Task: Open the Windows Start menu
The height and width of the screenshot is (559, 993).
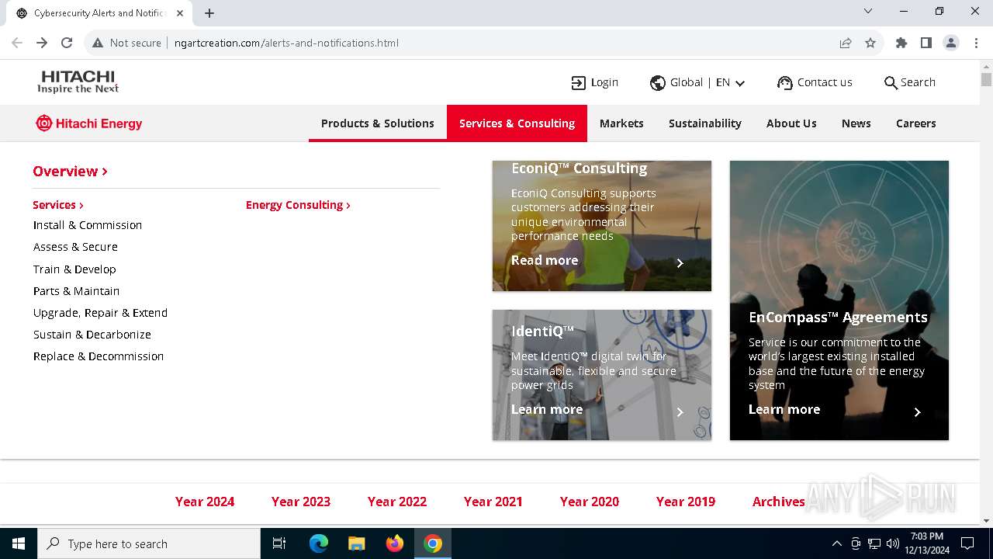Action: click(x=19, y=543)
